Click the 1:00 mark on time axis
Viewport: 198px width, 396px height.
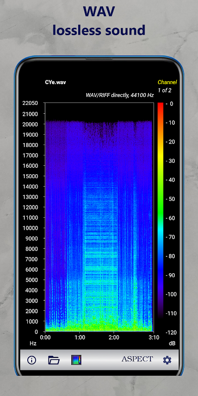(80, 338)
